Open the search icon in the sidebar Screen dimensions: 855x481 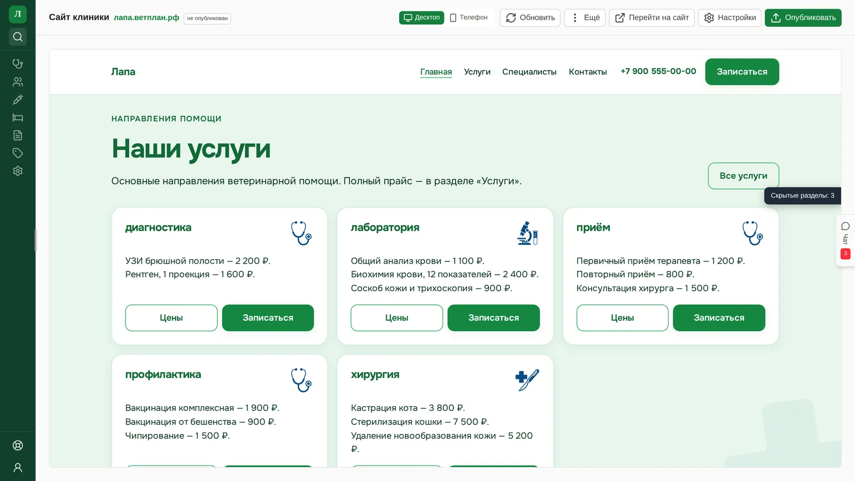(x=18, y=36)
